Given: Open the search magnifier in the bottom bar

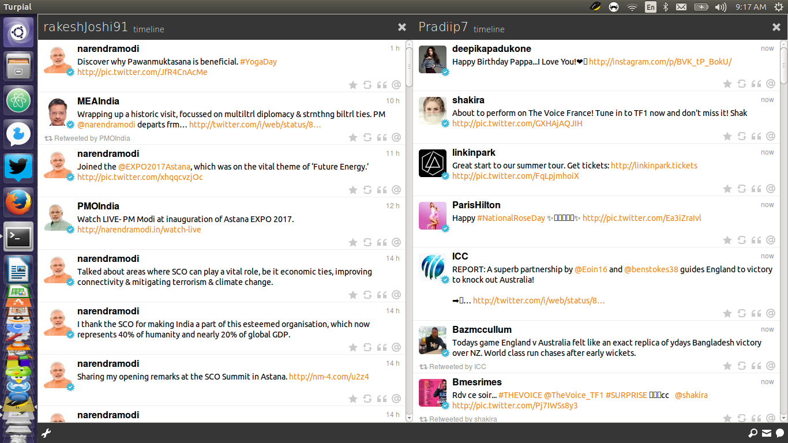Looking at the screenshot, I should click(x=753, y=433).
